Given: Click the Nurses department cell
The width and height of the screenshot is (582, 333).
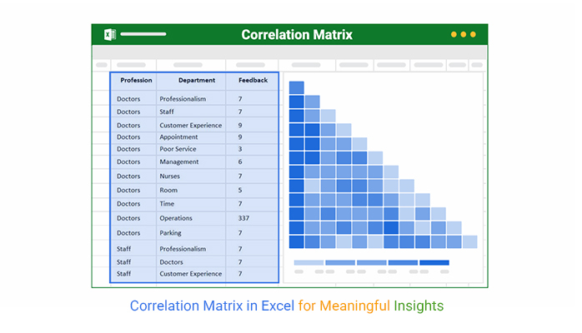Looking at the screenshot, I should (x=169, y=176).
